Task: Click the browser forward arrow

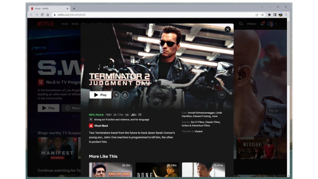Action: (x=37, y=15)
